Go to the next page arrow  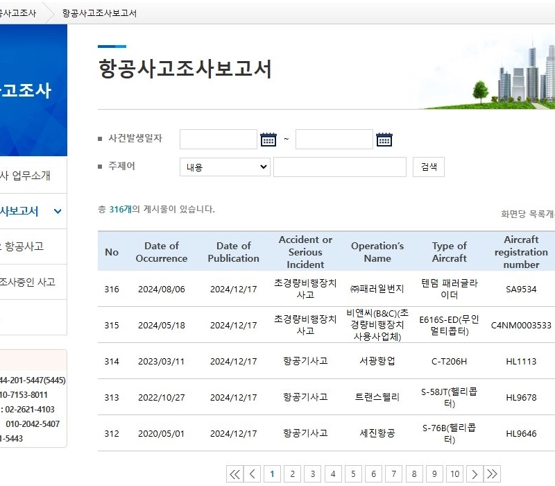(474, 474)
